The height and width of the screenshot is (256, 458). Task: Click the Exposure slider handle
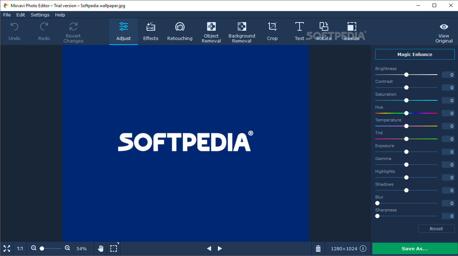tap(406, 152)
